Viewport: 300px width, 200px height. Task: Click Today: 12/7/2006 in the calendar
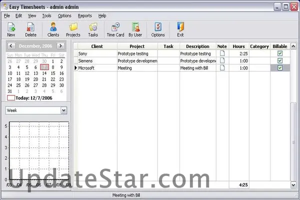(30, 98)
